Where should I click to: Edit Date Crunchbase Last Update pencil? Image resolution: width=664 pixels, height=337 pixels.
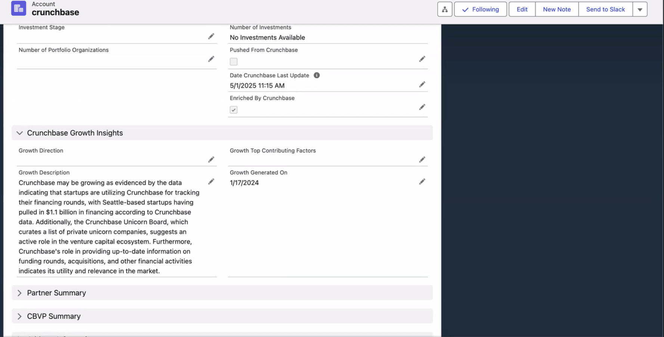(422, 84)
